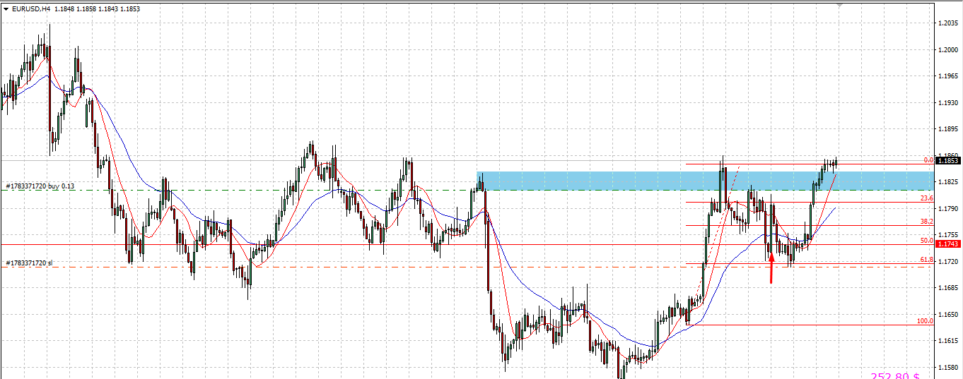
Task: Select the light blue rectangle zone
Action: (x=705, y=181)
